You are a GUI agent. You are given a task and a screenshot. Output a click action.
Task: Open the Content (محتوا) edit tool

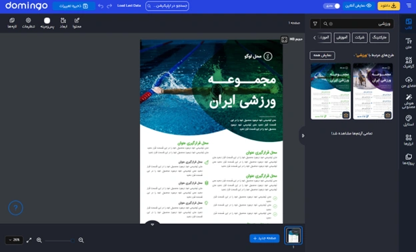point(77,23)
